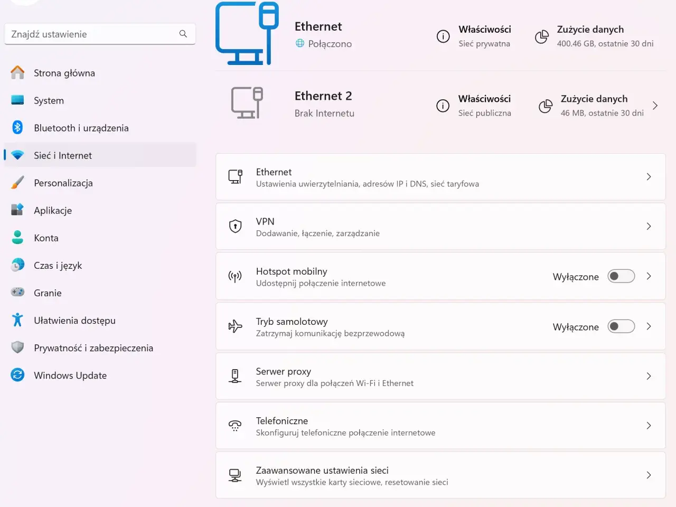Image resolution: width=676 pixels, height=507 pixels.
Task: Go to System settings category
Action: (100, 100)
